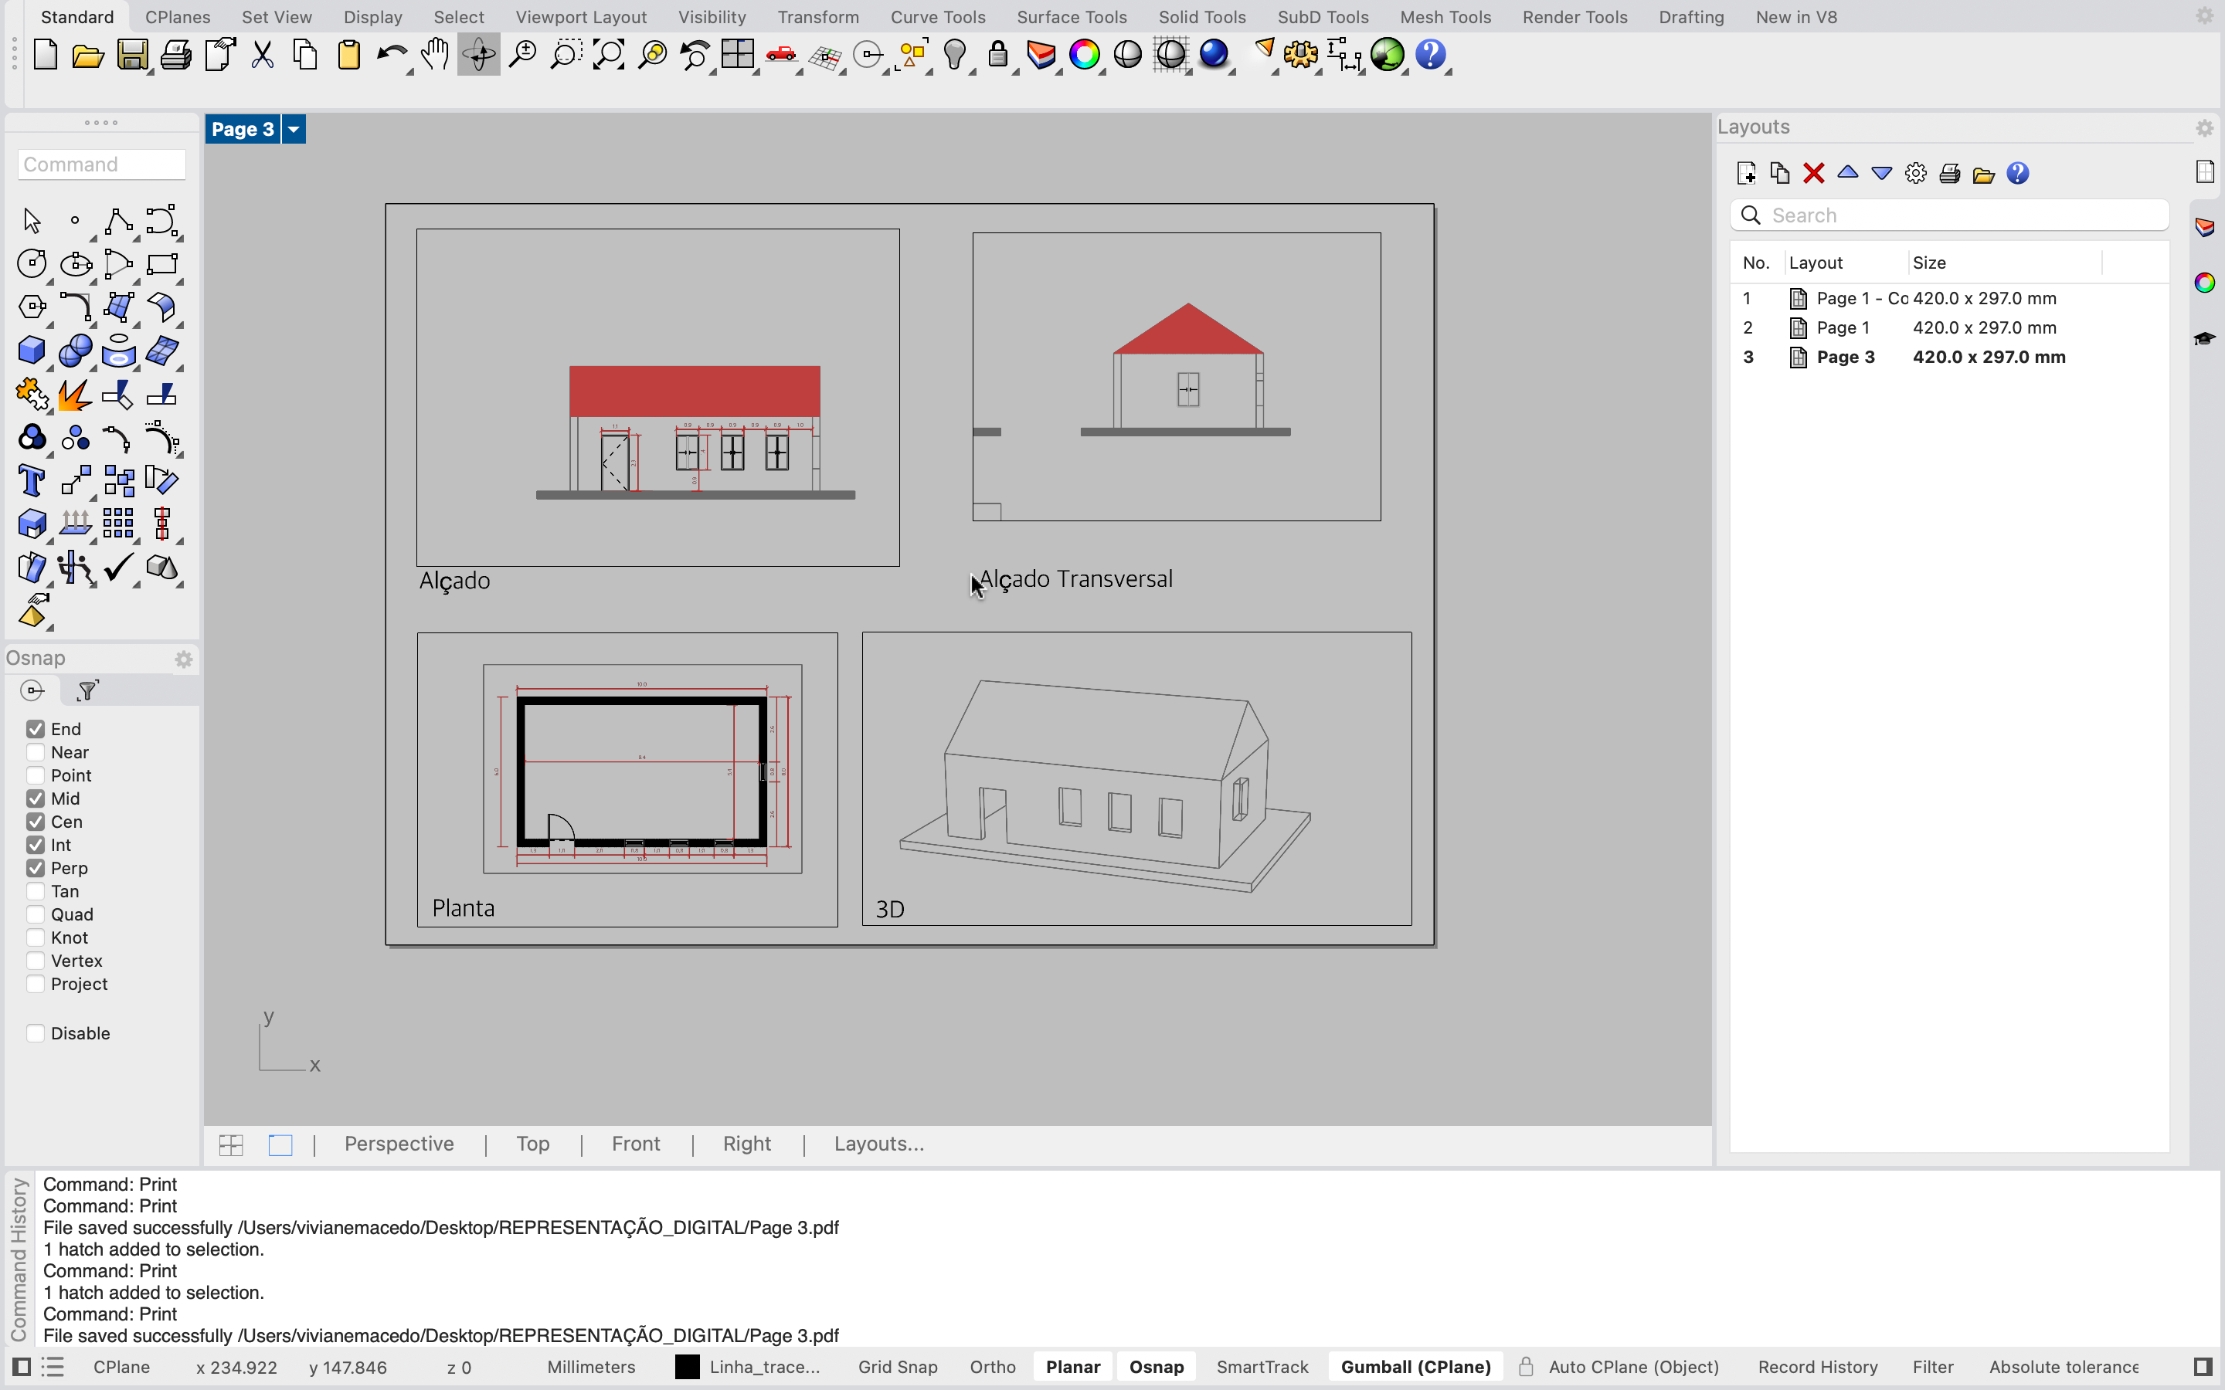Activate the Pan hand tool
Viewport: 2225px width, 1390px height.
(435, 55)
